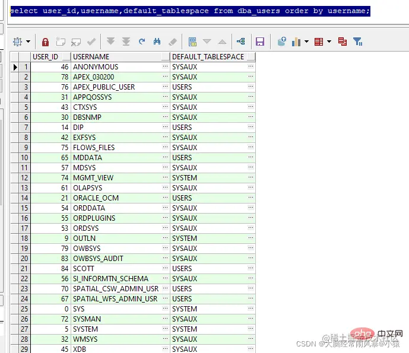The image size is (409, 353).
Task: Open the selection mode dropdown arrow
Action: (28, 42)
